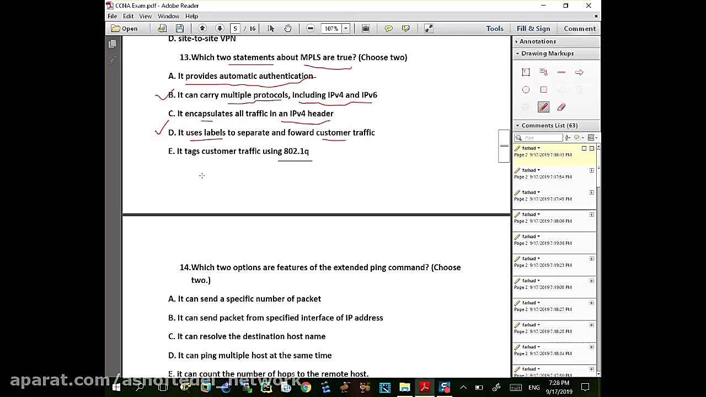Open File Explorer from the taskbar

pos(405,388)
